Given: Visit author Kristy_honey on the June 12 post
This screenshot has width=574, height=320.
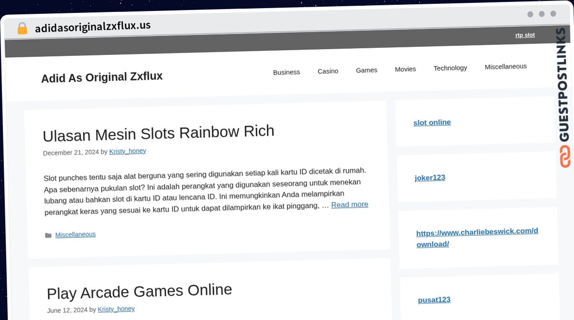Looking at the screenshot, I should pos(116,309).
